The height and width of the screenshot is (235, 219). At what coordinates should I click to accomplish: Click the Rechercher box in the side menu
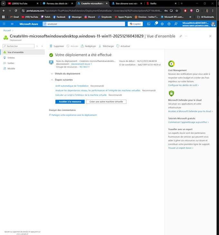tap(19, 46)
